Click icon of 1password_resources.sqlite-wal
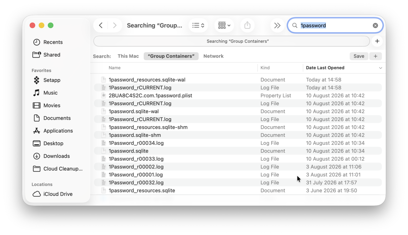 click(103, 80)
